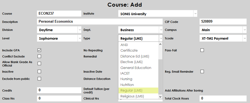250x103 pixels.
Task: Click the Inactive Date label
Action: click(93, 72)
